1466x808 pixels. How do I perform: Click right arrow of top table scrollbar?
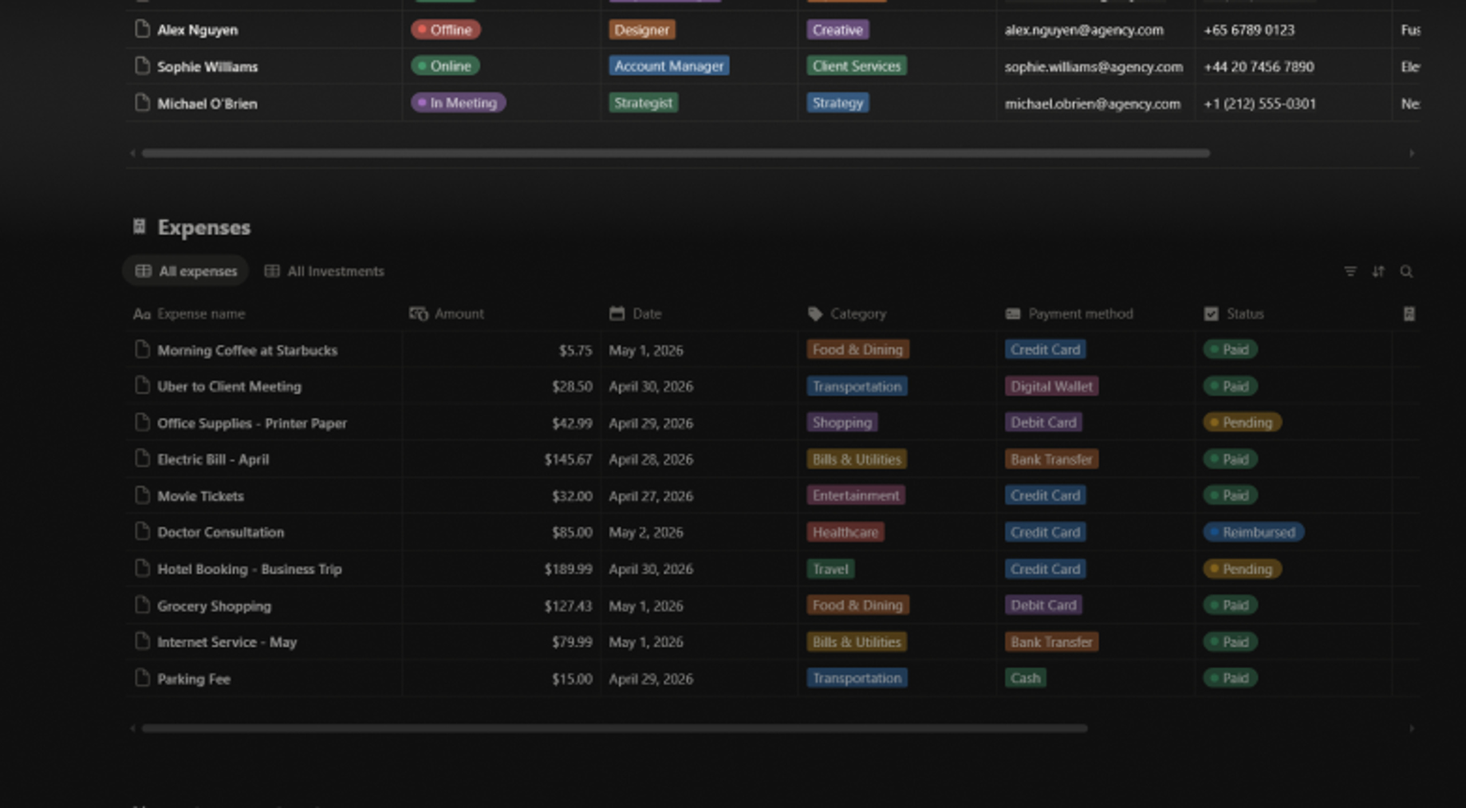coord(1412,153)
